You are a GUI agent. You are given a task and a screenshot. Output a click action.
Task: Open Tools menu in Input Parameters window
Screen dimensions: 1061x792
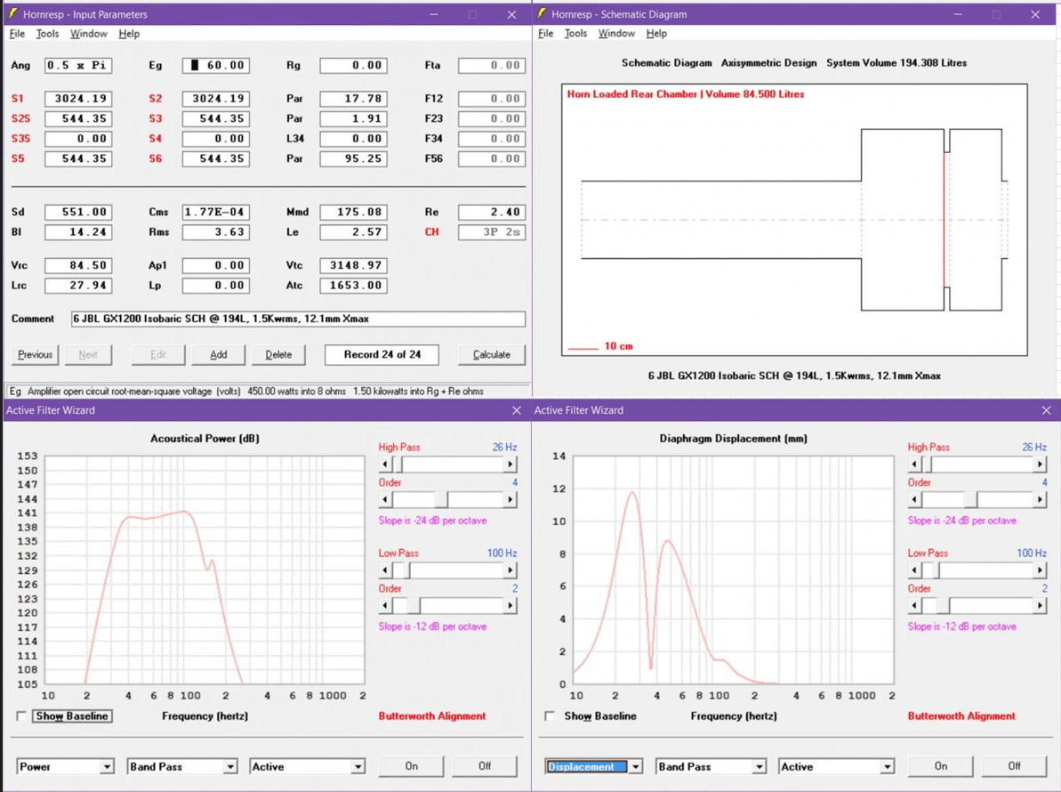click(47, 34)
